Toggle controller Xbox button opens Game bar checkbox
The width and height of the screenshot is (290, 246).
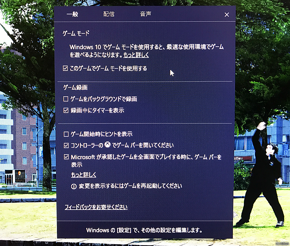[x=66, y=146]
